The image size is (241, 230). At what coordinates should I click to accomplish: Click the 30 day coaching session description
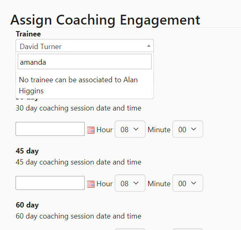click(x=79, y=108)
